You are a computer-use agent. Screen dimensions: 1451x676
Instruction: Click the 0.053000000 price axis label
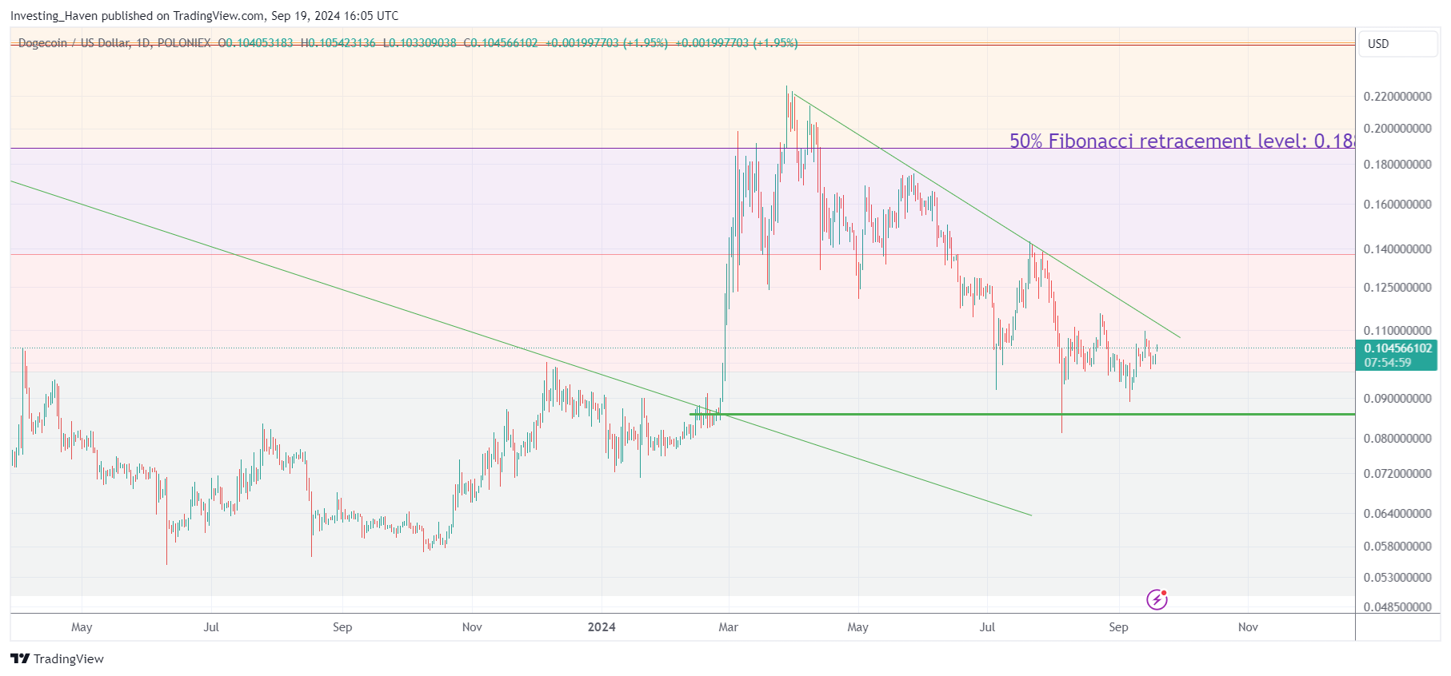1397,578
